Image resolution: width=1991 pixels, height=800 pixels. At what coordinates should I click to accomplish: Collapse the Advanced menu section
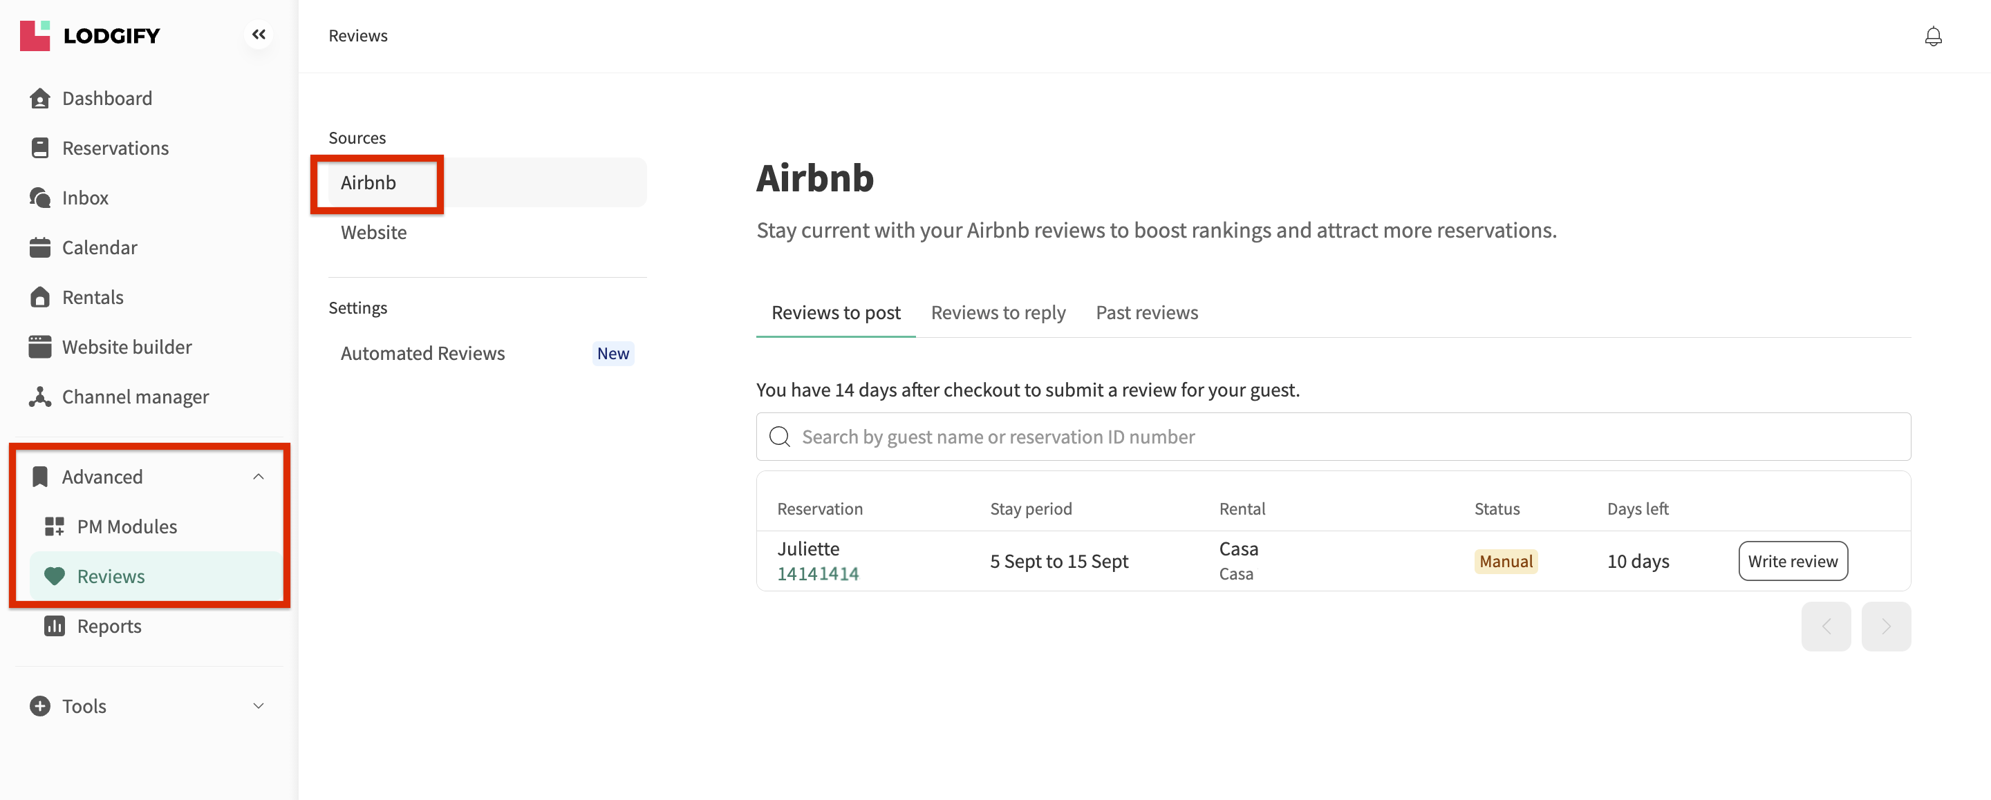tap(258, 477)
